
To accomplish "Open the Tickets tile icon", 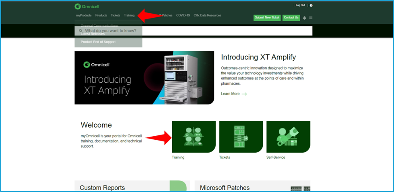I will coord(241,137).
